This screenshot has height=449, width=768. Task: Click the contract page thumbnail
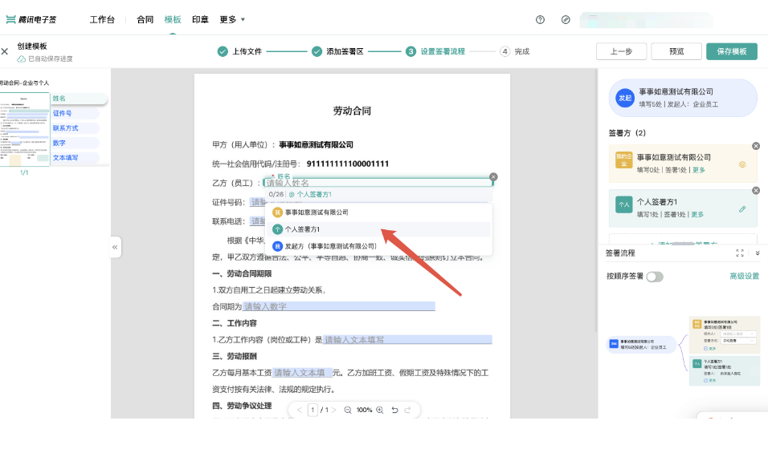(24, 130)
